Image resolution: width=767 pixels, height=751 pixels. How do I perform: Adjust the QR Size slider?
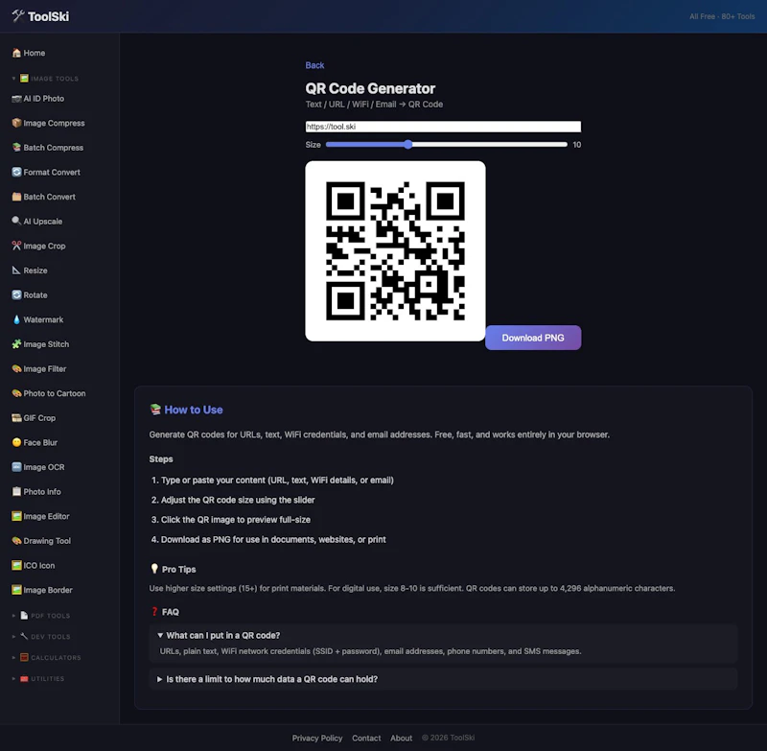point(447,144)
